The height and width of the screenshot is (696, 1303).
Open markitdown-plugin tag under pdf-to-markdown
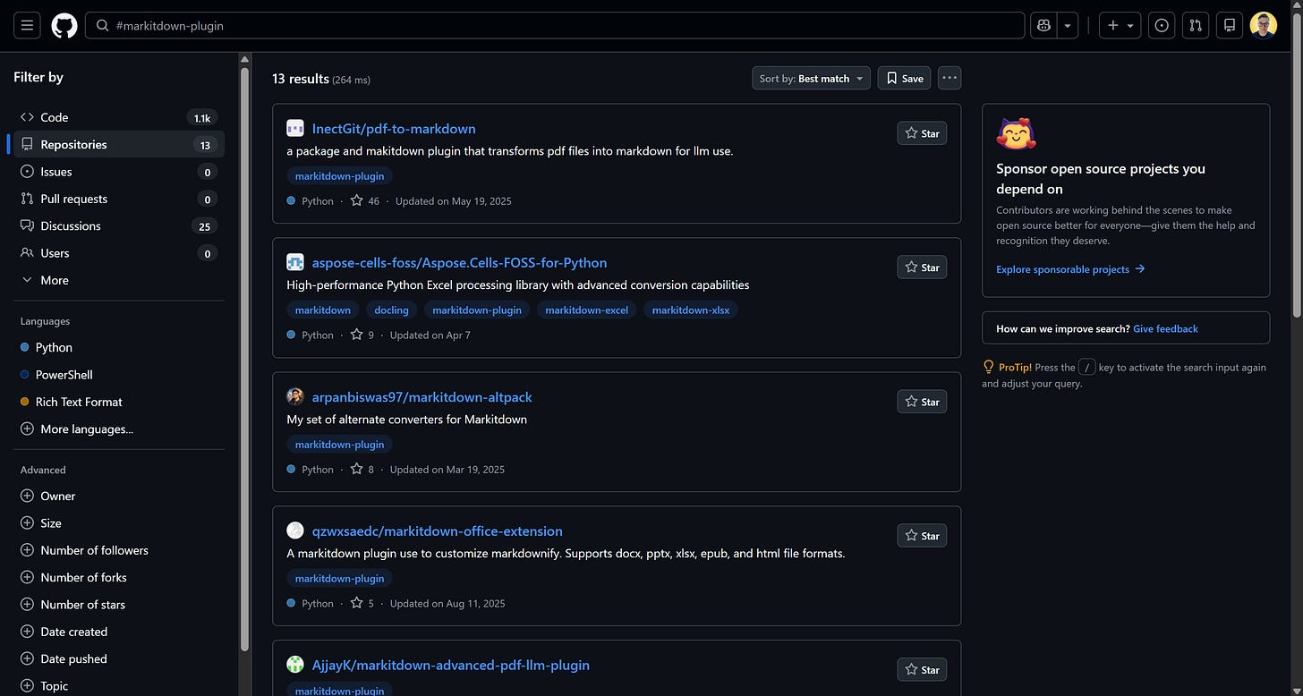tap(339, 176)
